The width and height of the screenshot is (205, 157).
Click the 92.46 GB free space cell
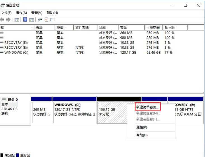pyautogui.click(x=153, y=53)
